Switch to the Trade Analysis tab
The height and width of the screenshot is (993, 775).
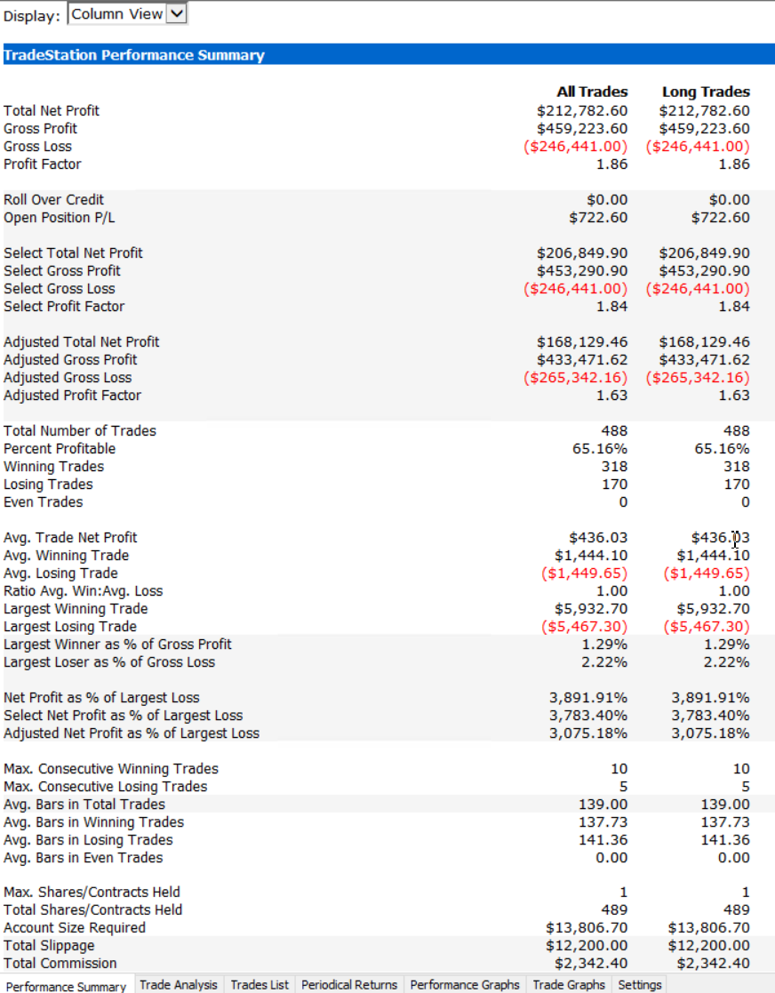click(178, 985)
